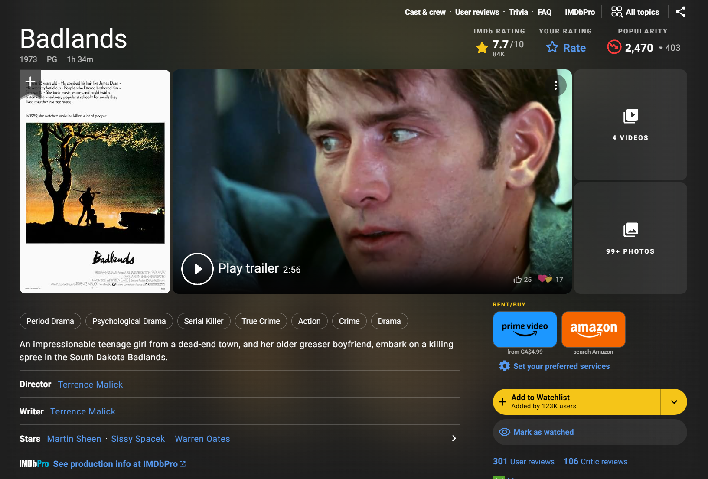Viewport: 708px width, 479px height.
Task: Click the Add to Watchlist button
Action: [x=577, y=402]
